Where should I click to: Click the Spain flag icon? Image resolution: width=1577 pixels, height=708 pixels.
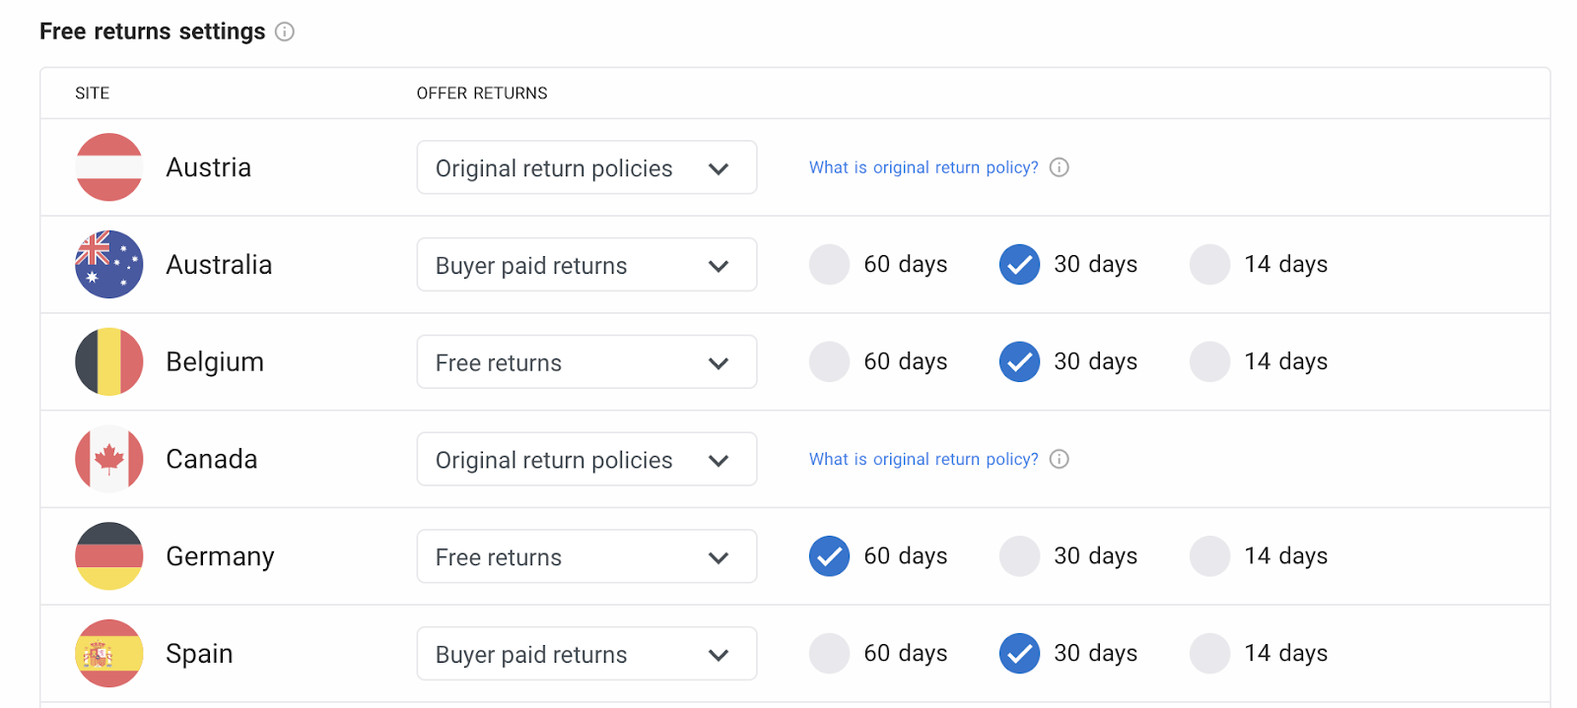pos(109,653)
